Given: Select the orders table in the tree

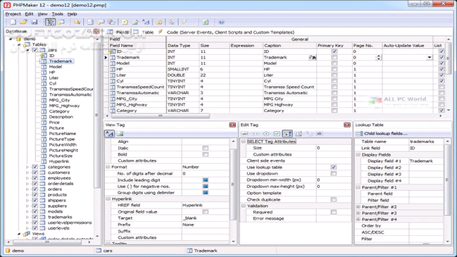Looking at the screenshot, I should pyautogui.click(x=55, y=189).
